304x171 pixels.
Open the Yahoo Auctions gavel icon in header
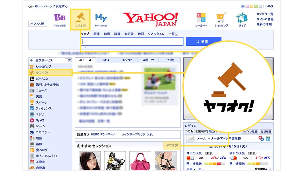click(80, 20)
